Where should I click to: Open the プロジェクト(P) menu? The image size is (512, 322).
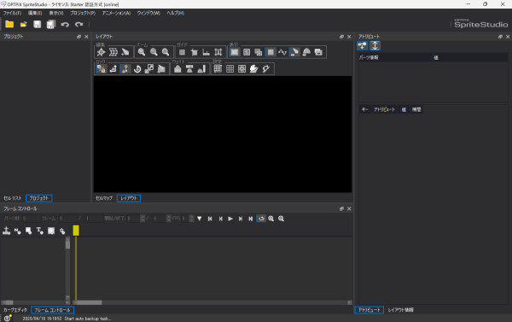[x=83, y=13]
